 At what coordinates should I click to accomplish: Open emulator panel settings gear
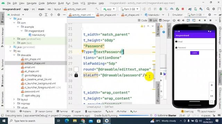(x=210, y=15)
